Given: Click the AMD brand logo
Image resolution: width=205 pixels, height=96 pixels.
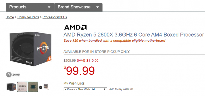Looking at the screenshot, I should (75, 27).
